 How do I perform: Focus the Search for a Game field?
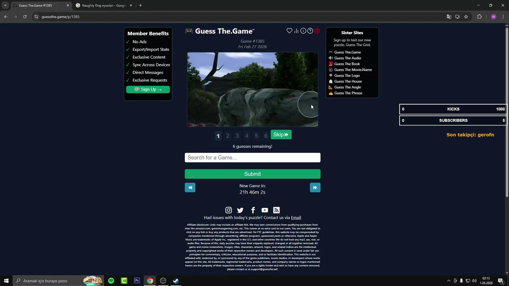pos(253,158)
